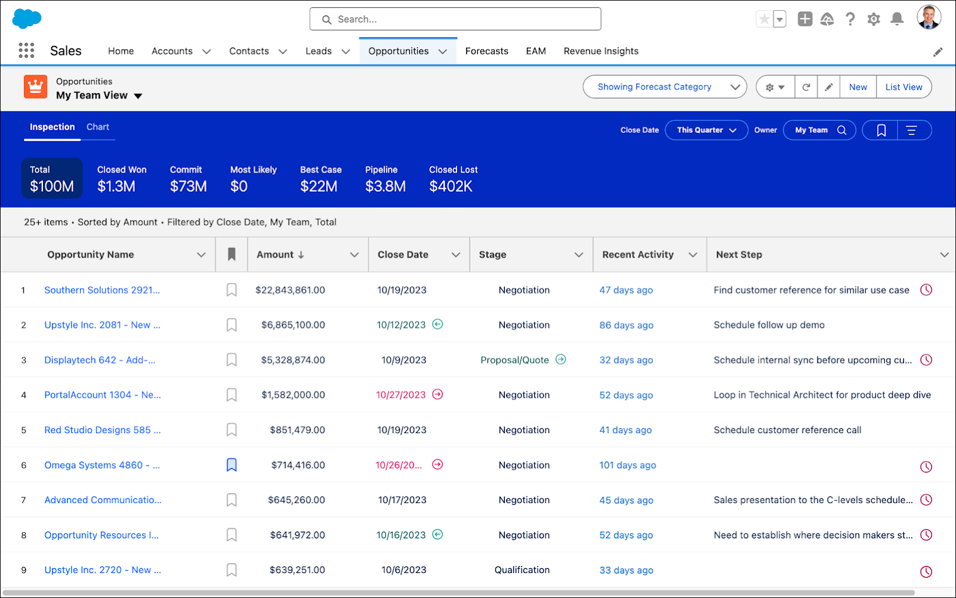
Task: Switch to the Chart tab
Action: pos(97,127)
